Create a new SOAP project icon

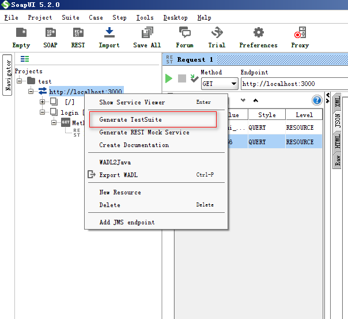(x=50, y=33)
